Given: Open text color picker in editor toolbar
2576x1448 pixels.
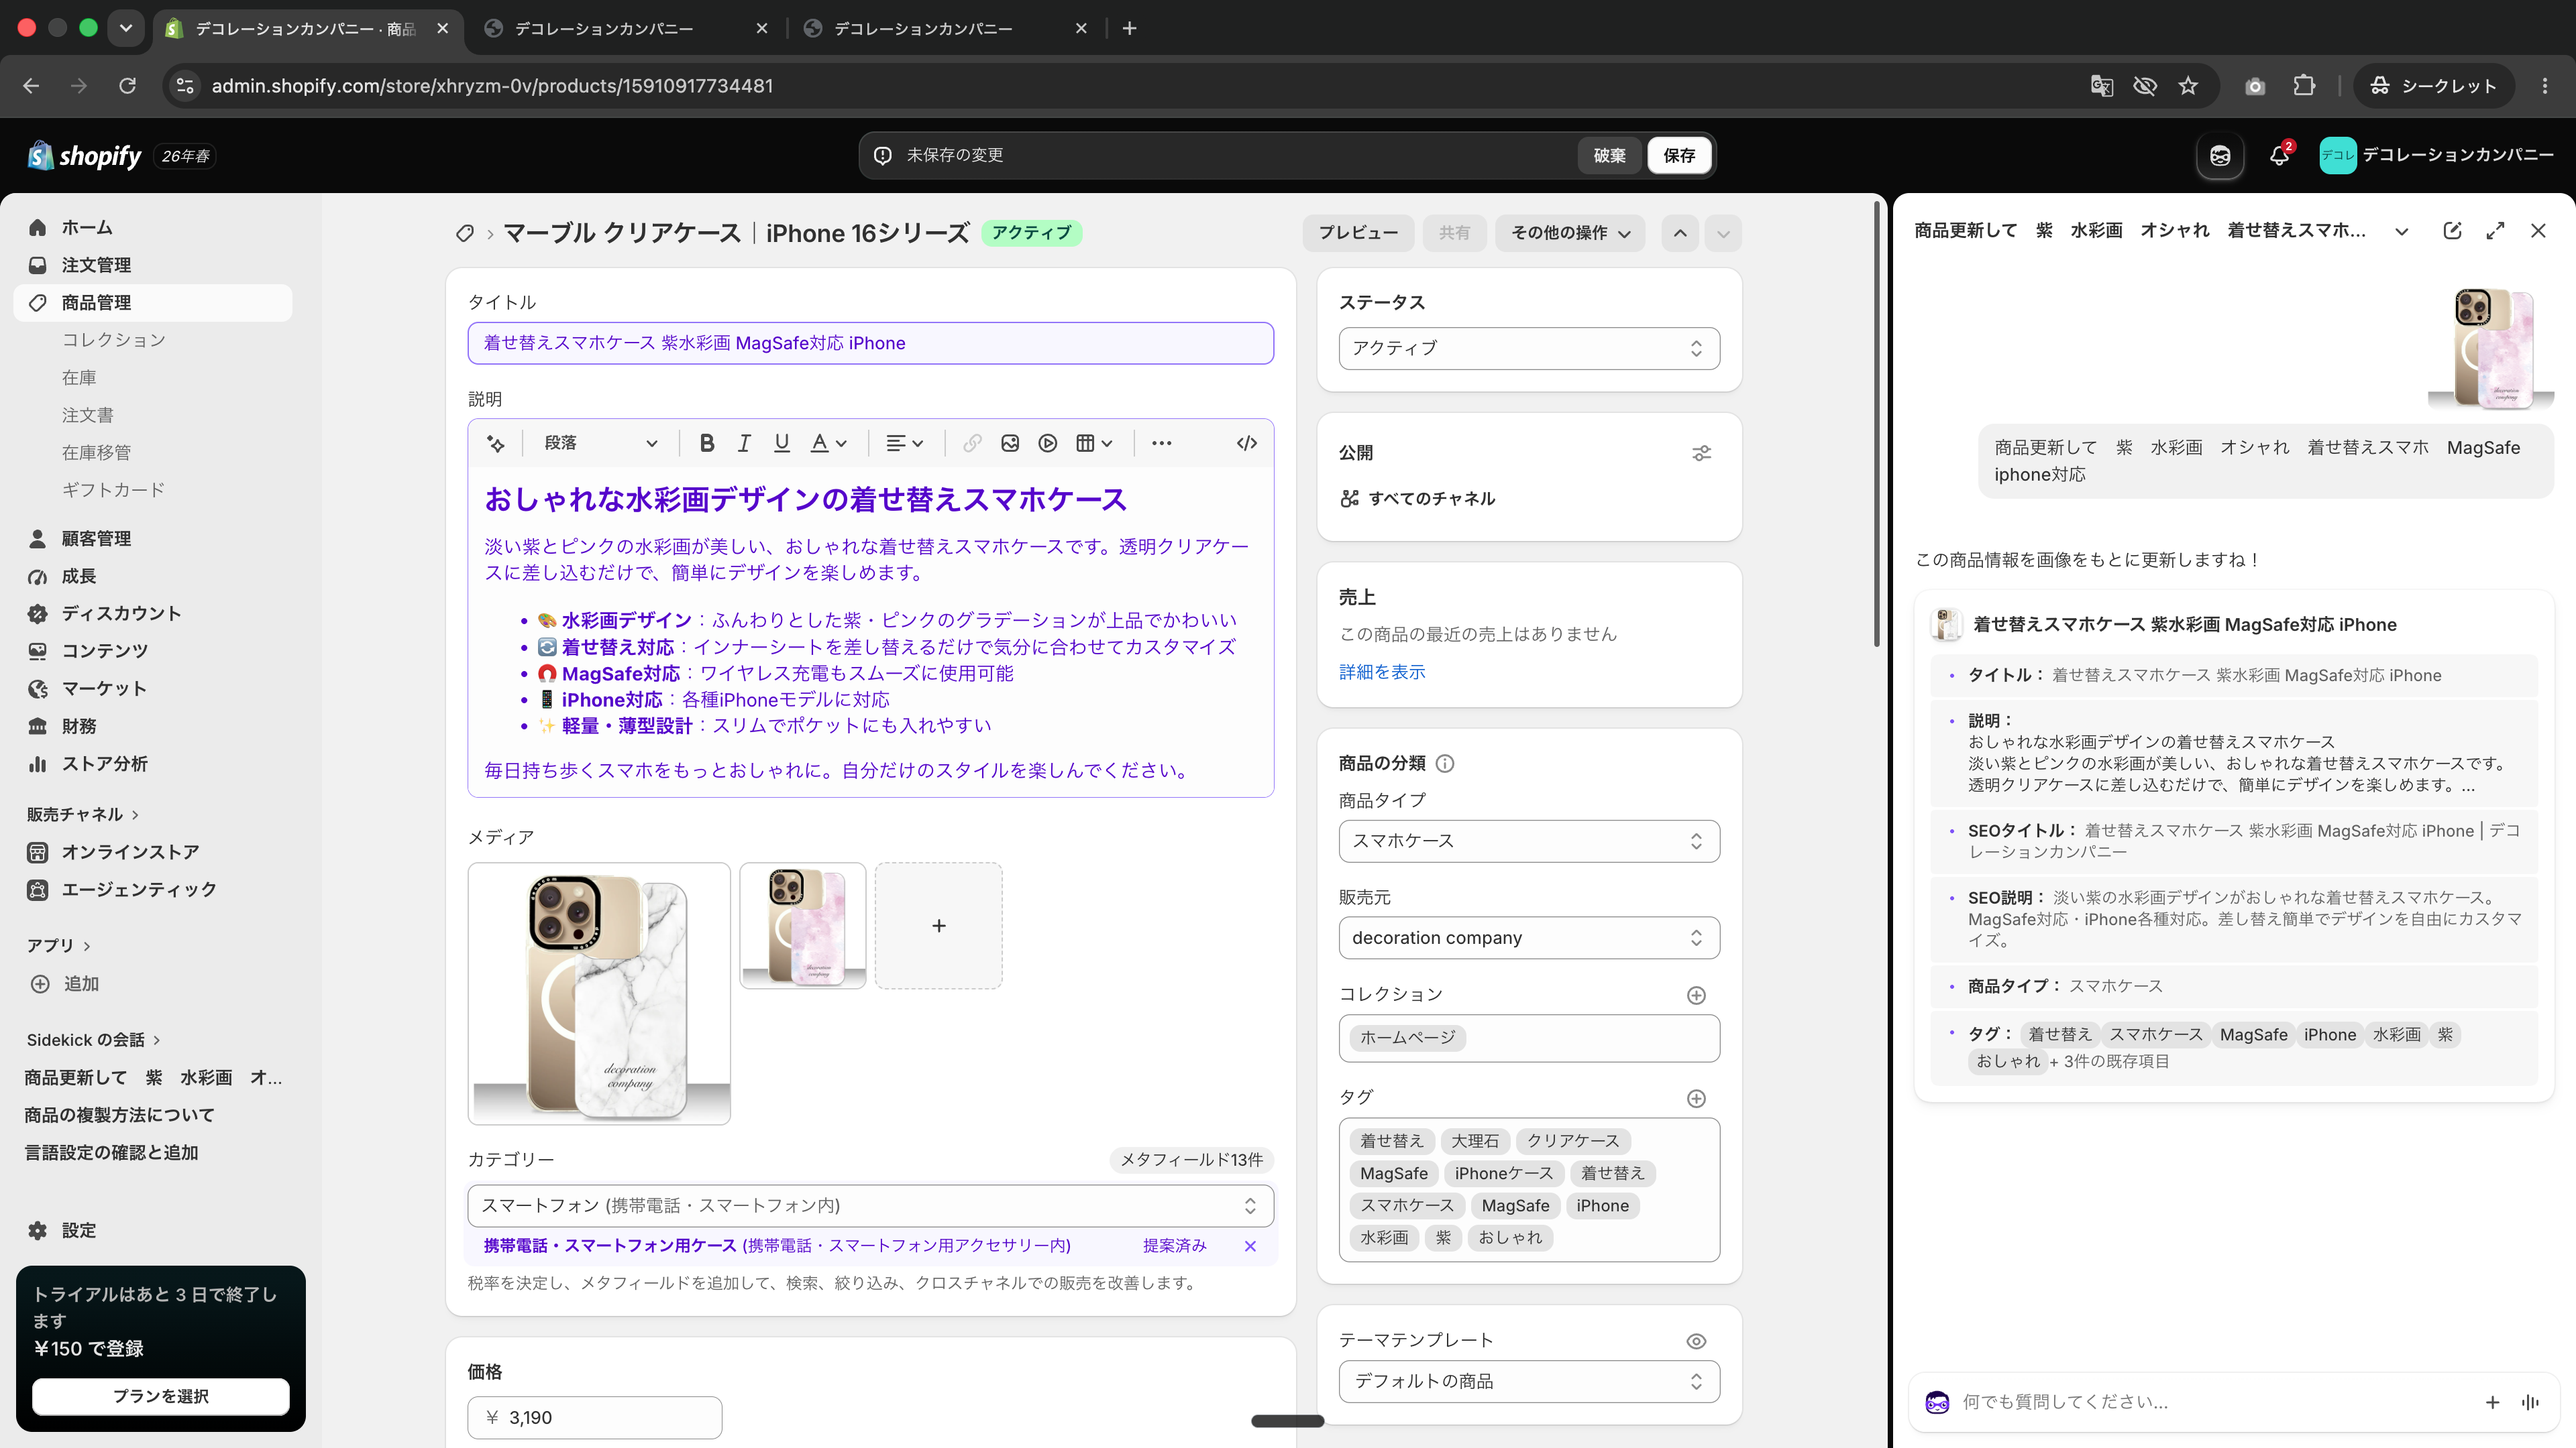Looking at the screenshot, I should (x=828, y=442).
